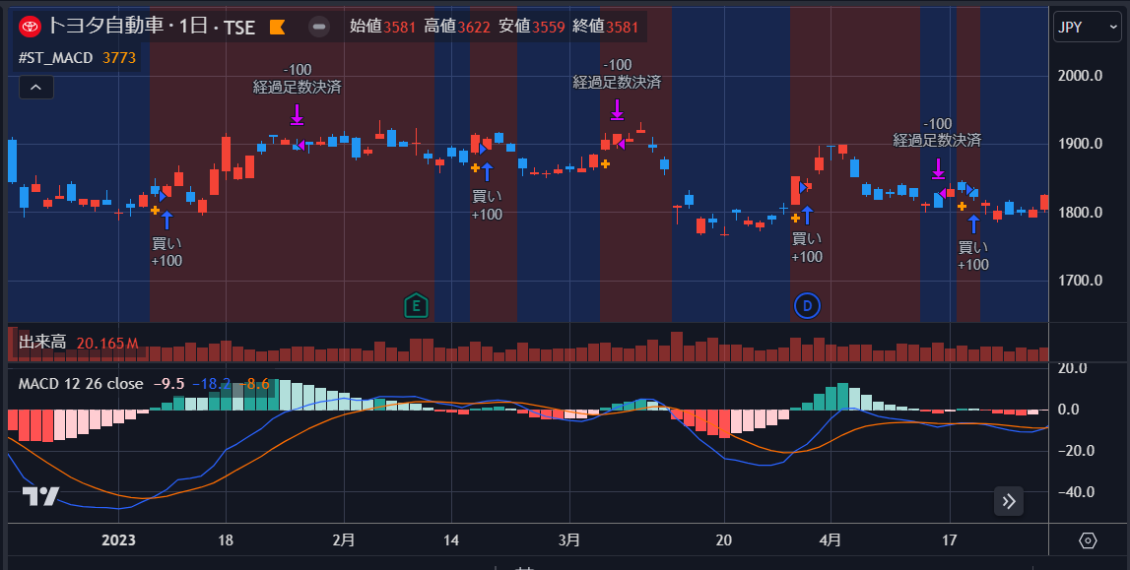Select the MACD 12 26 close legend

81,383
